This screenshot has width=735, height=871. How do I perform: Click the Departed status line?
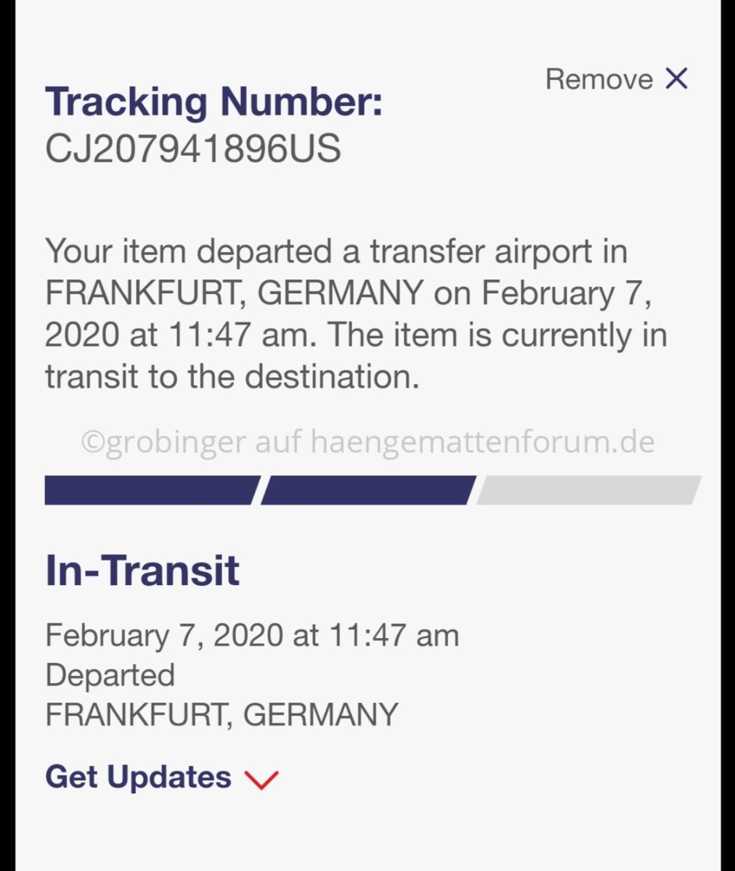[x=110, y=675]
